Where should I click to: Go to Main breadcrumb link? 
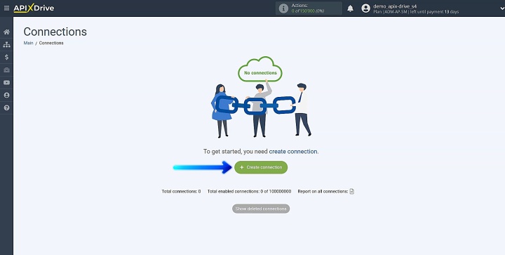28,43
